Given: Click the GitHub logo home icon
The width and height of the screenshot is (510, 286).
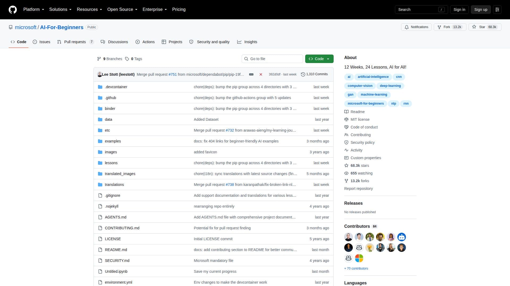Looking at the screenshot, I should (x=13, y=10).
